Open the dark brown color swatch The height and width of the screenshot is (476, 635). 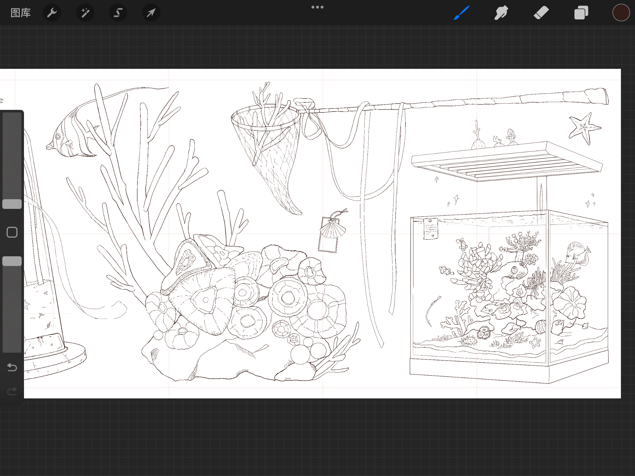click(x=621, y=13)
